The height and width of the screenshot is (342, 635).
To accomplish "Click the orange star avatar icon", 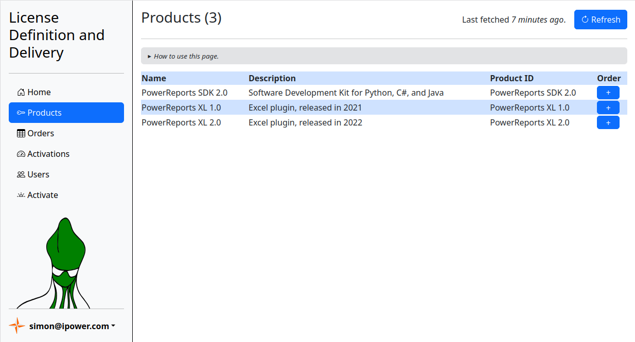I will [17, 326].
